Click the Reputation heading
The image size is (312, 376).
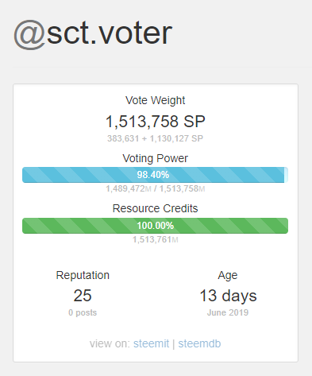pos(83,275)
